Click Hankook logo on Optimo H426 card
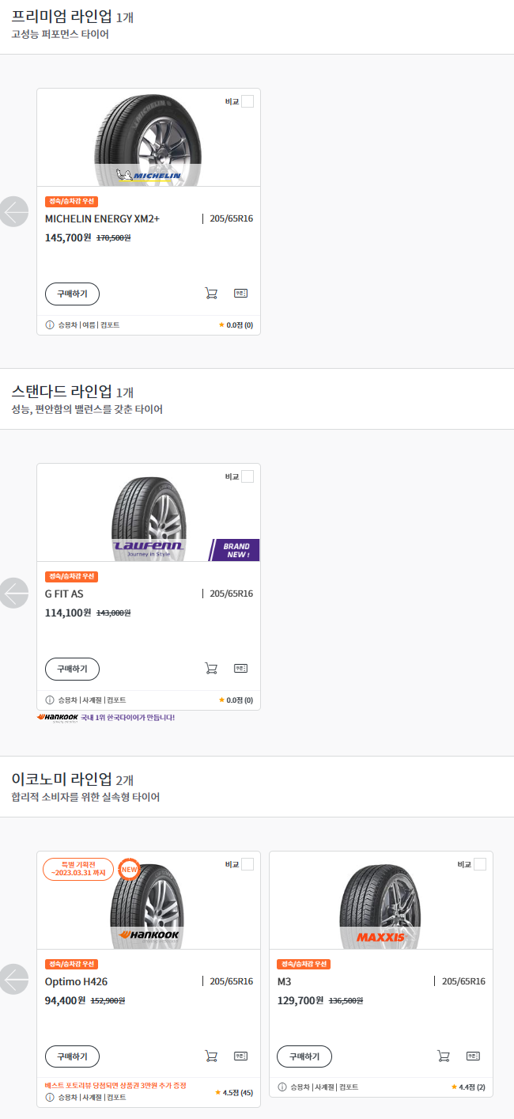514x1119 pixels. (149, 935)
